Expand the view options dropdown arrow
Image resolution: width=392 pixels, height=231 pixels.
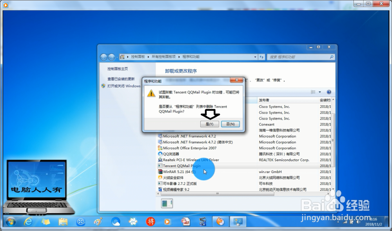point(320,92)
